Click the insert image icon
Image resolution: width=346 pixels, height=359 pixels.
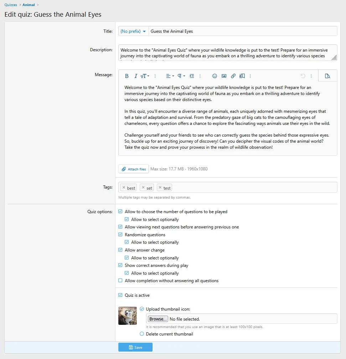[x=224, y=76]
